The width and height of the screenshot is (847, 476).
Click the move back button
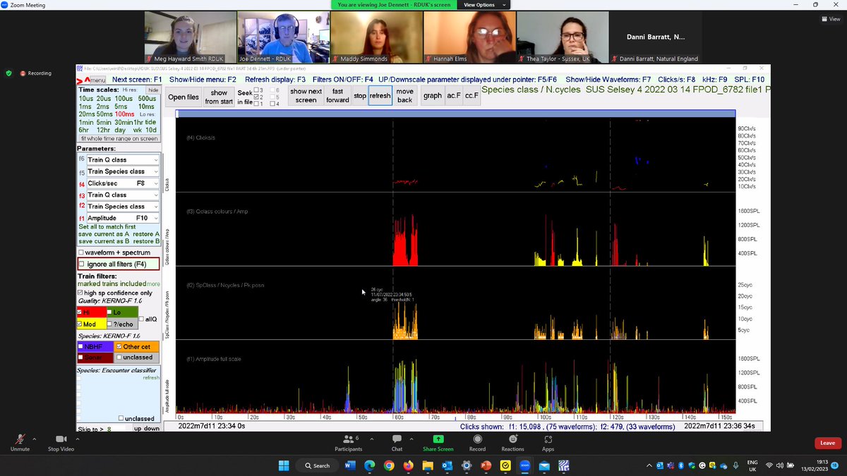click(404, 96)
